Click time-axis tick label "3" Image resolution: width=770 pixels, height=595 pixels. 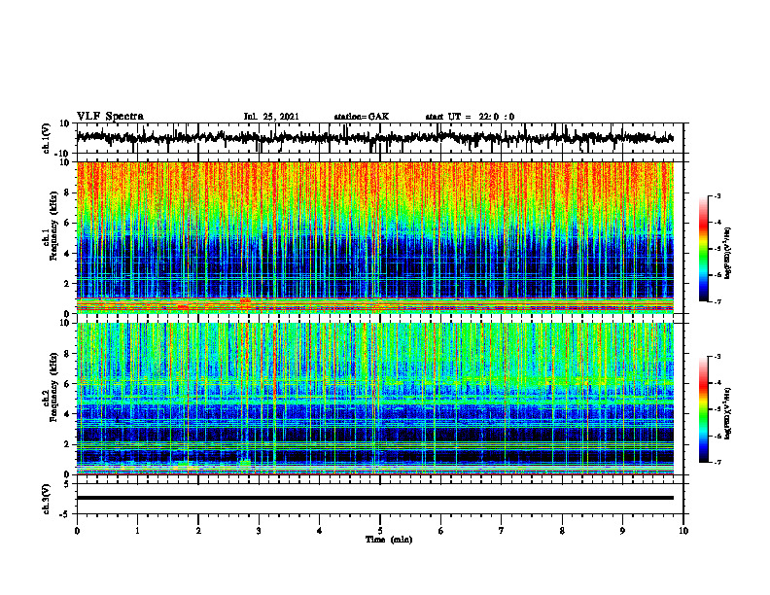click(259, 531)
